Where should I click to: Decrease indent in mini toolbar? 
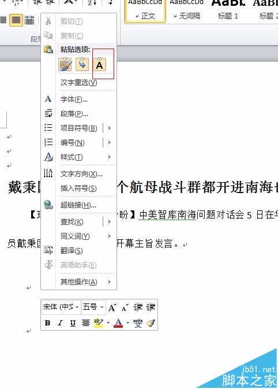click(138, 308)
